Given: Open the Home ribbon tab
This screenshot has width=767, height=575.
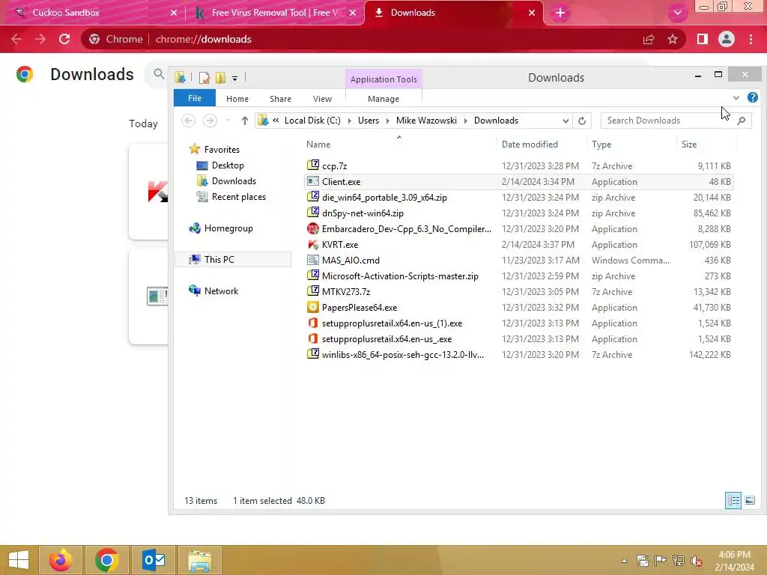Looking at the screenshot, I should [x=237, y=99].
